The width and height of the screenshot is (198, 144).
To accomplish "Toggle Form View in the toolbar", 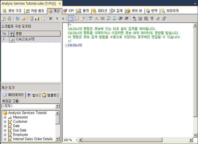I will click(x=71, y=18).
